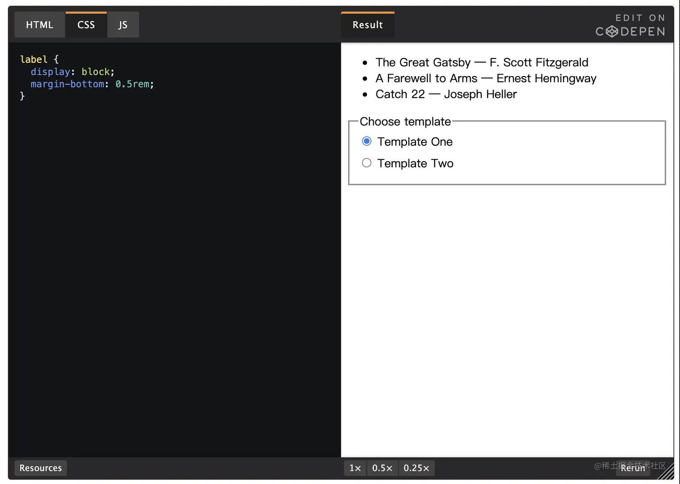This screenshot has width=680, height=484.
Task: Click A Farewell to Arms list item
Action: 486,78
